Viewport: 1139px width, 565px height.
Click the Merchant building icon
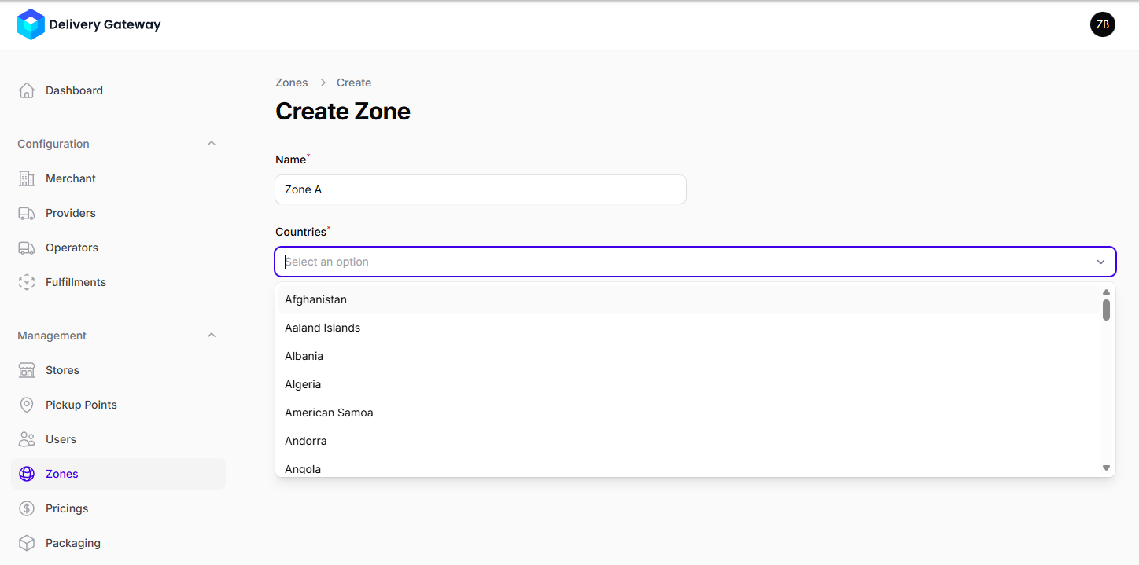[27, 178]
